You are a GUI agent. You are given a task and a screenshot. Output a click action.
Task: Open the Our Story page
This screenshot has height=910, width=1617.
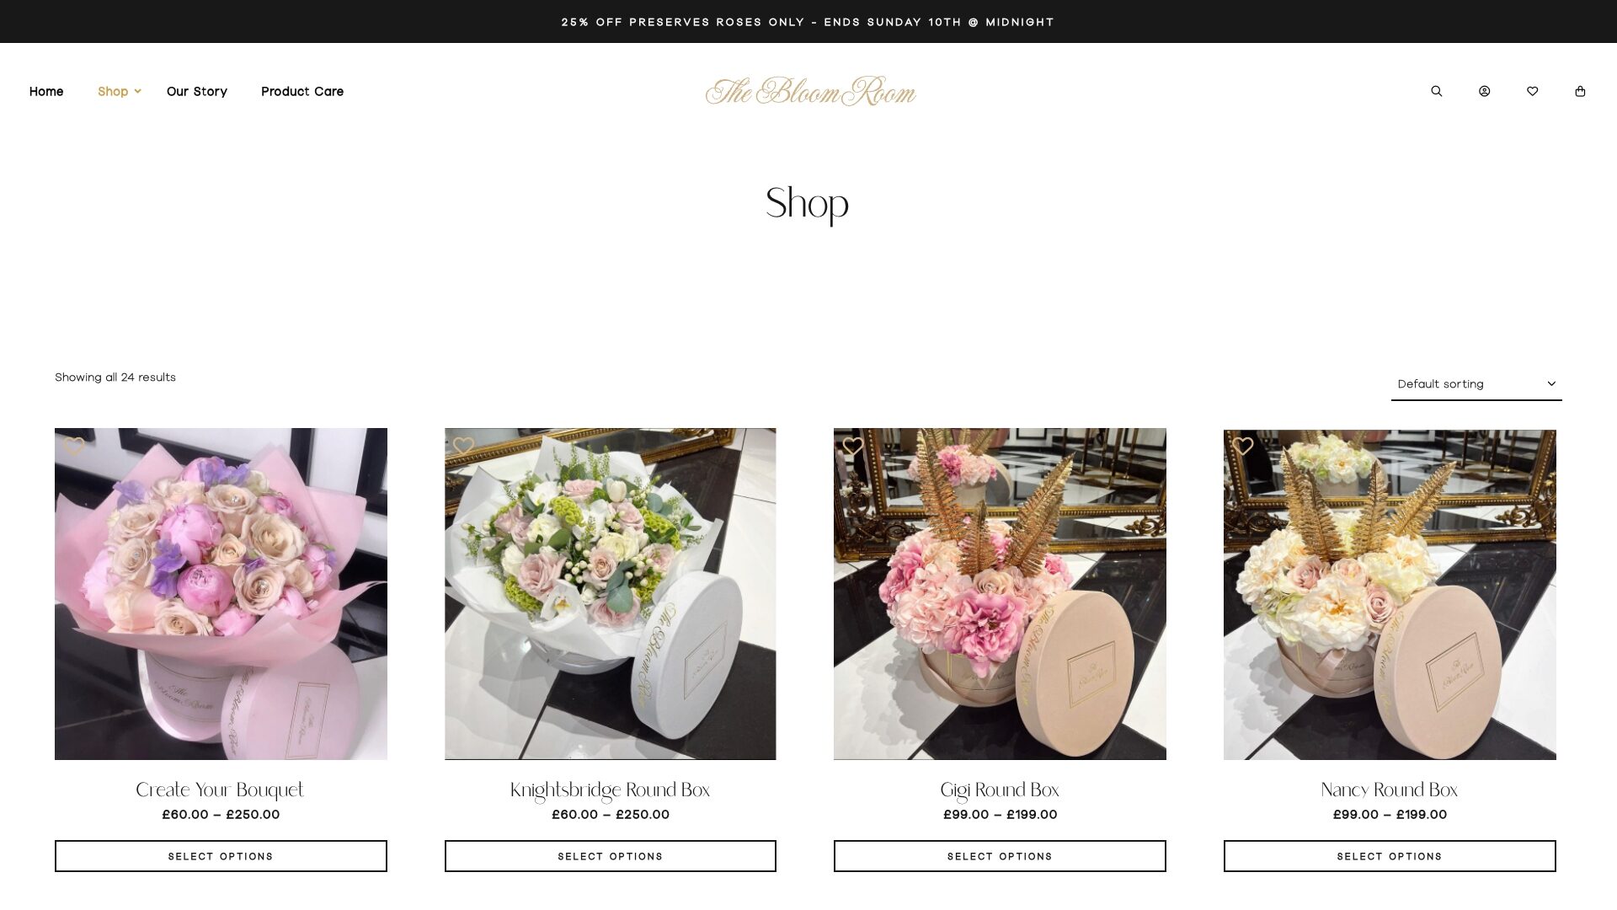[x=197, y=91]
